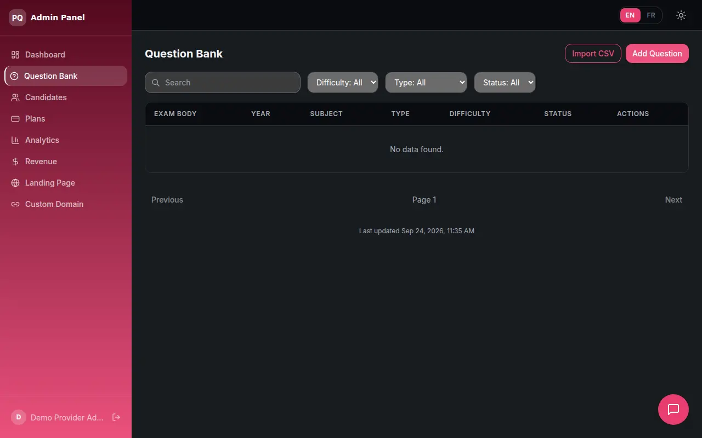The image size is (702, 438).
Task: Open Landing Page settings
Action: (66, 183)
